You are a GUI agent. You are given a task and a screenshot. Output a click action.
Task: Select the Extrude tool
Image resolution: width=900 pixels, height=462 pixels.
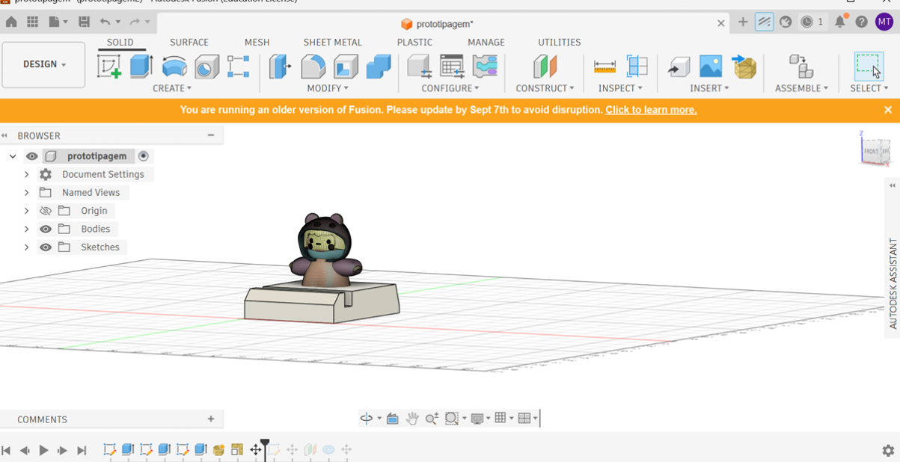pos(141,67)
